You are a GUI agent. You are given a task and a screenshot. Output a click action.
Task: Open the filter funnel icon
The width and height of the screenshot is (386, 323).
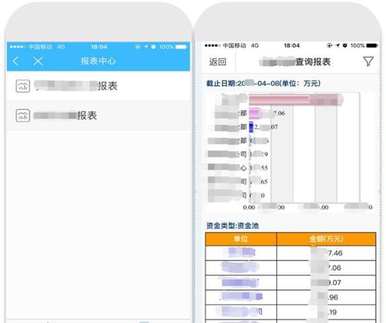tap(369, 61)
